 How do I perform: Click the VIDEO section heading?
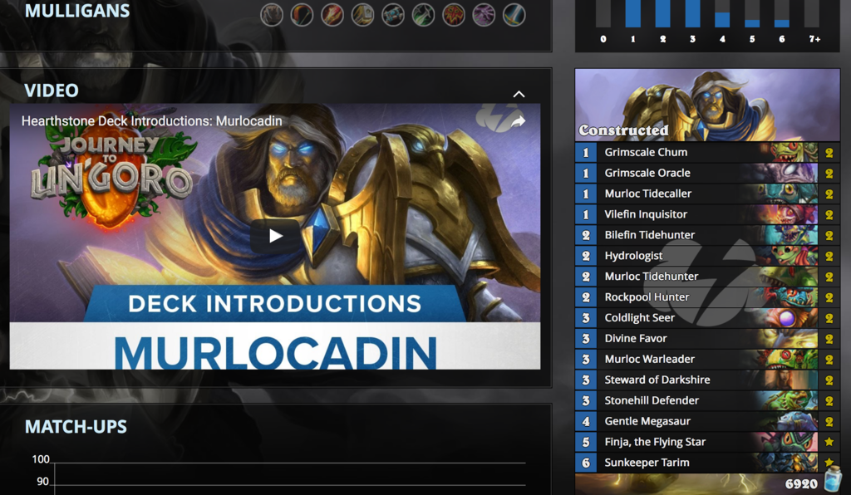[52, 91]
